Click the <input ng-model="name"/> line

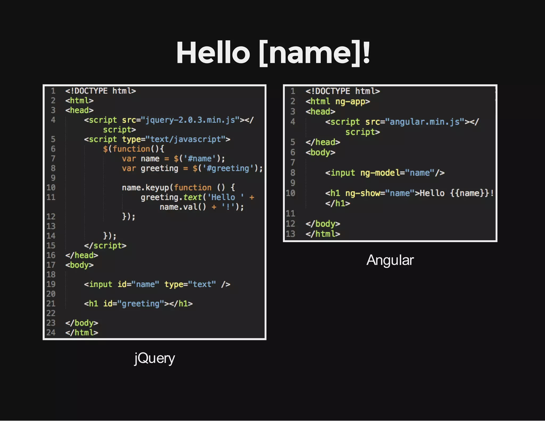point(385,173)
